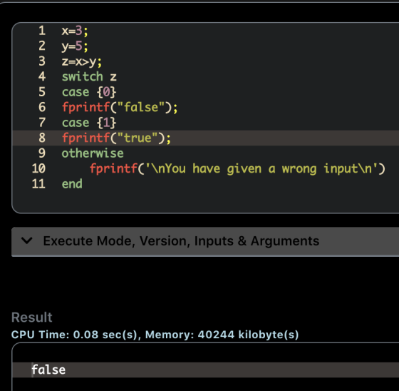The image size is (399, 391).
Task: Click line number 1 in gutter
Action: (x=42, y=31)
